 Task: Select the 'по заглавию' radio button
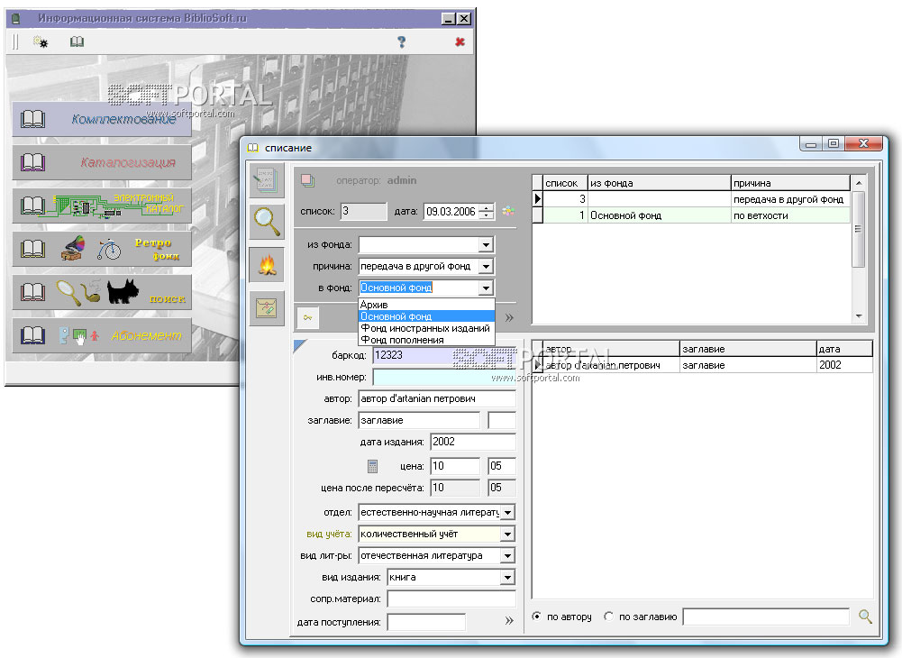coord(608,616)
